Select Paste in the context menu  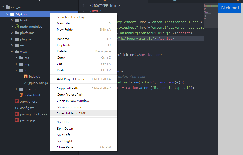tap(84, 70)
